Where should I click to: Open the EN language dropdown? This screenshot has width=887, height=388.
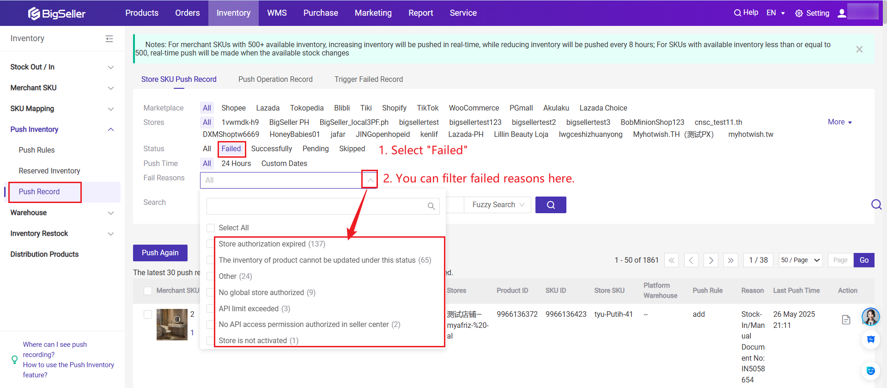click(x=776, y=13)
